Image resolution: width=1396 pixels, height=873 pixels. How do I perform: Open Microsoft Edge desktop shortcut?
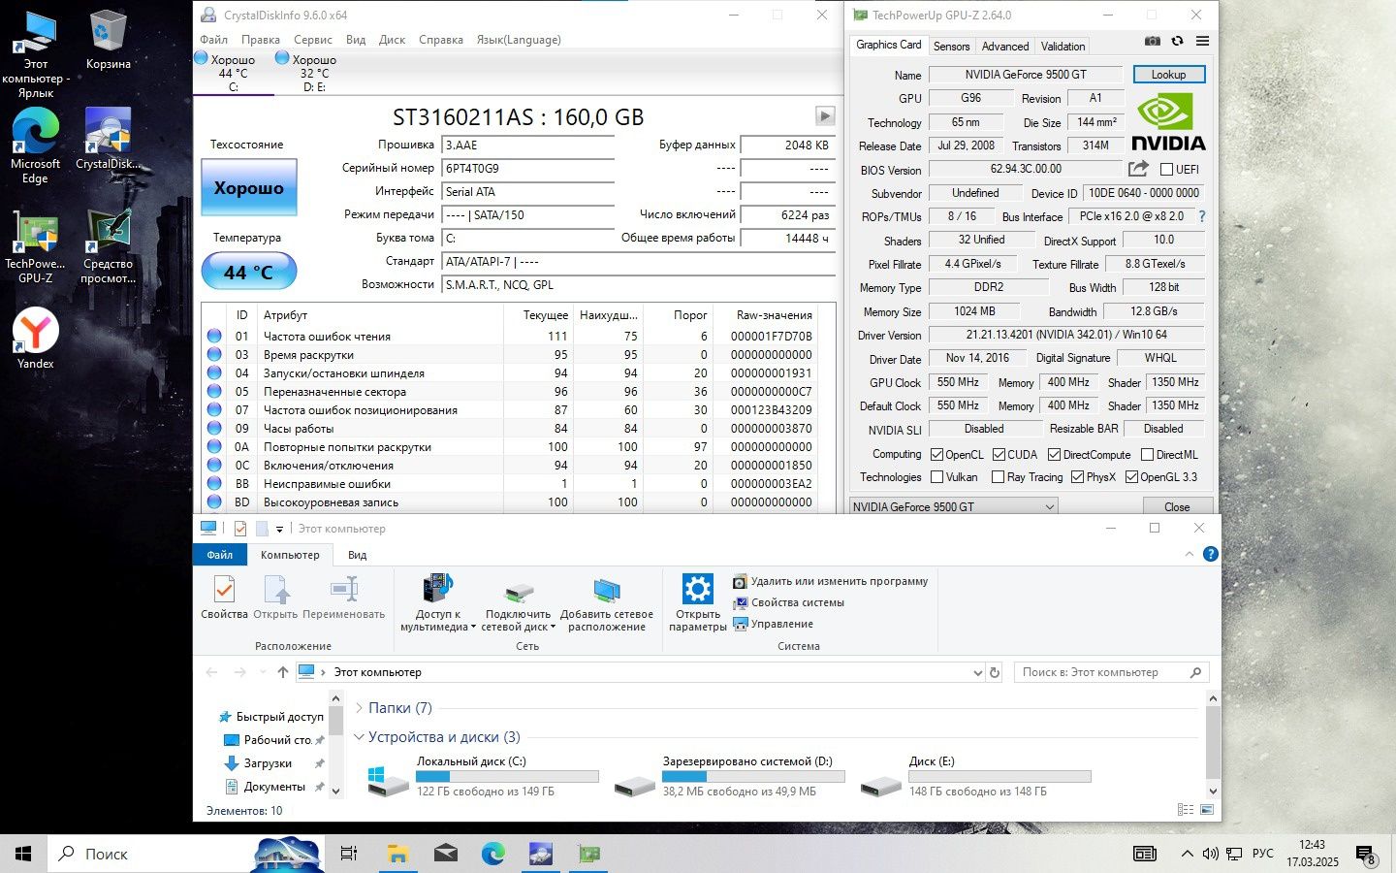(35, 145)
